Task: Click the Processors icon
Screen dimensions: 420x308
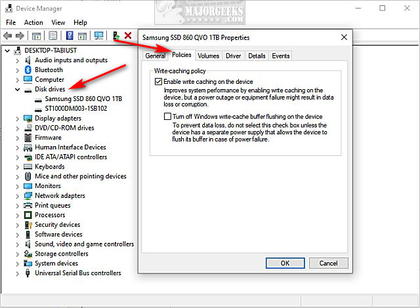Action: [28, 215]
